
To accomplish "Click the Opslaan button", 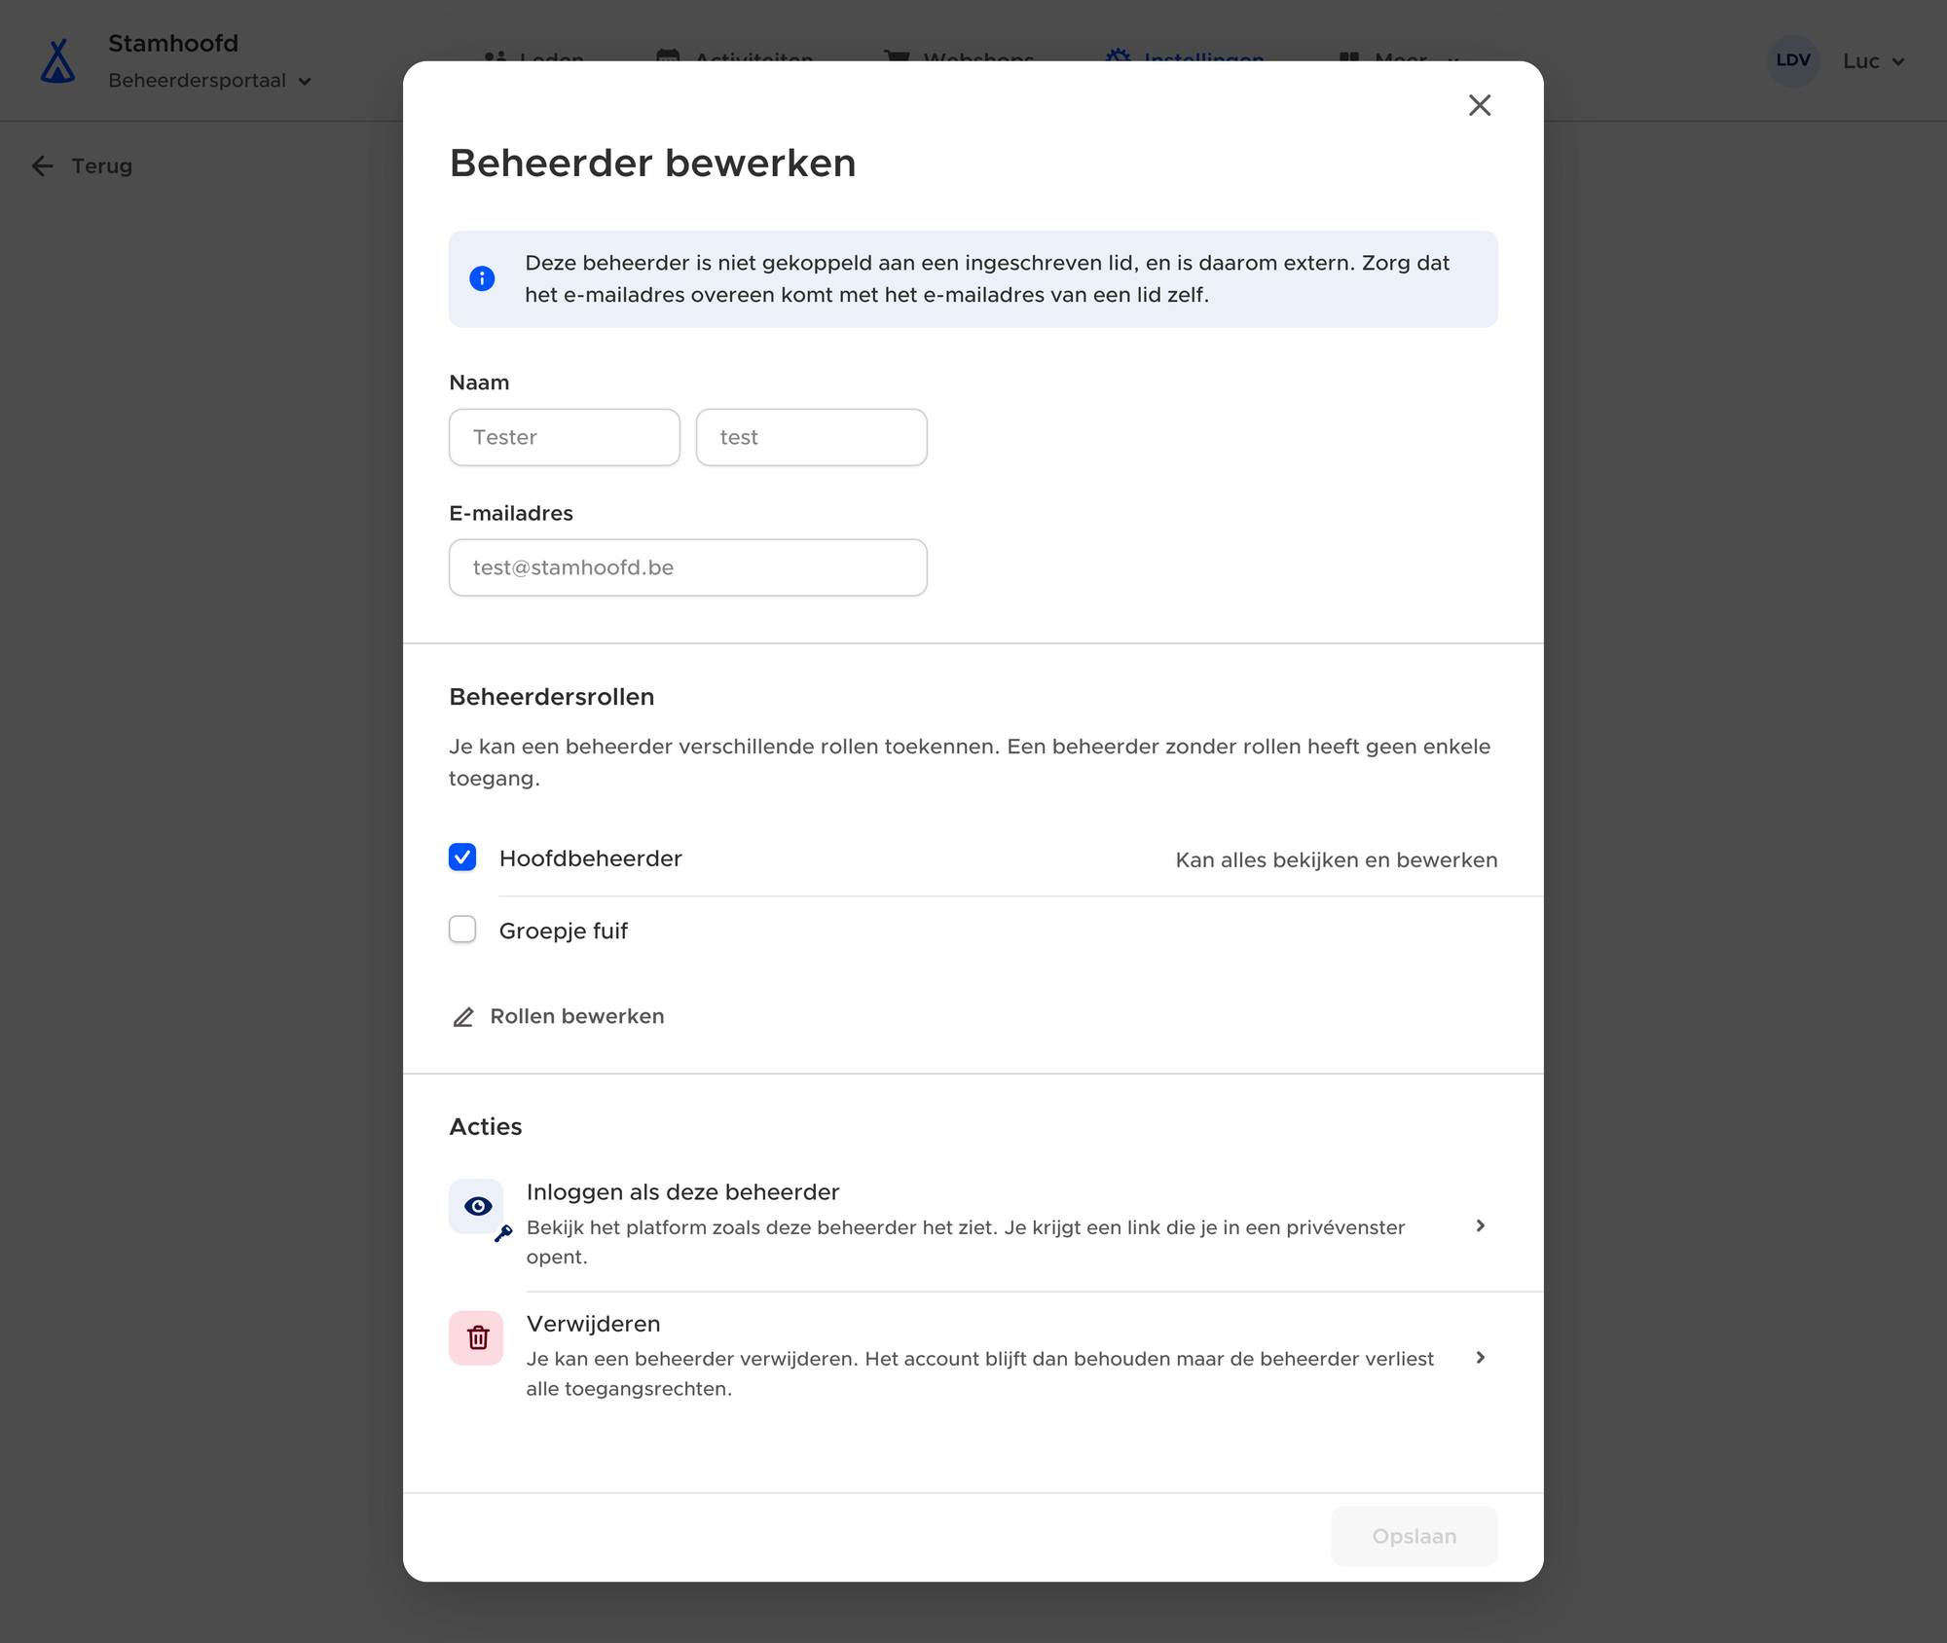I will 1414,1536.
